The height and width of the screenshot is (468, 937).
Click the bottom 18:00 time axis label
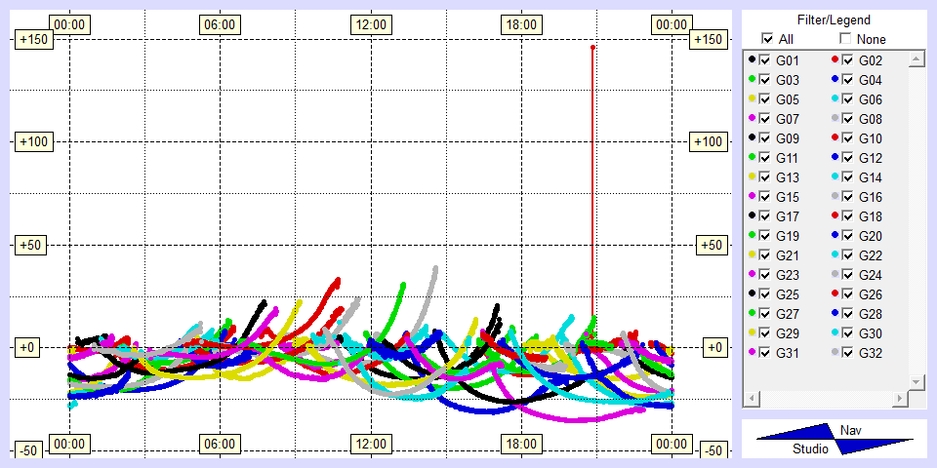[520, 444]
